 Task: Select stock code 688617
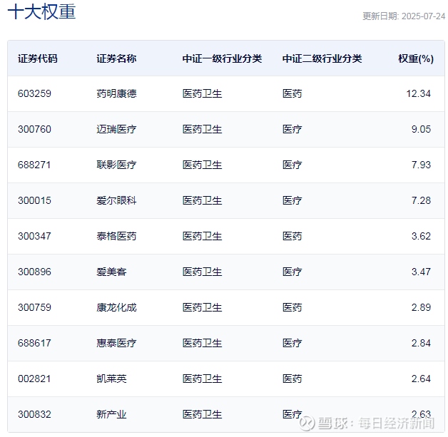[x=34, y=343]
